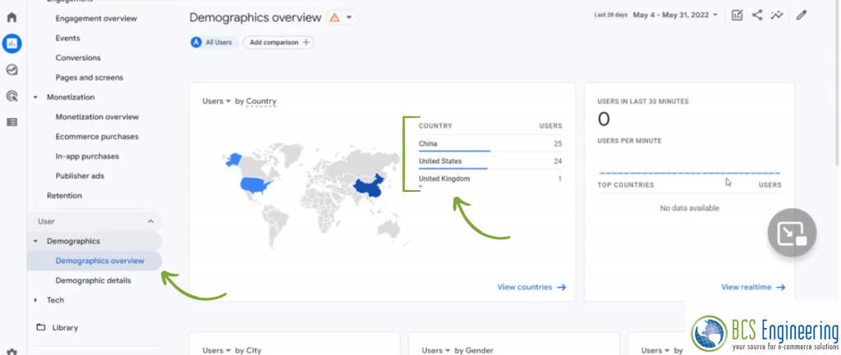Open View countries link
This screenshot has width=841, height=355.
coord(531,287)
